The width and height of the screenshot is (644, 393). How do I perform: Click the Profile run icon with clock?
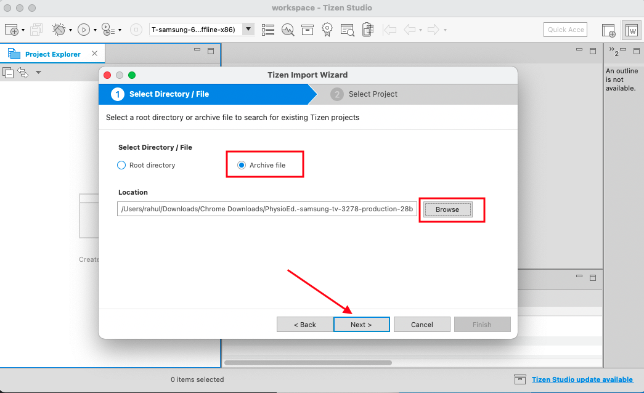(108, 30)
